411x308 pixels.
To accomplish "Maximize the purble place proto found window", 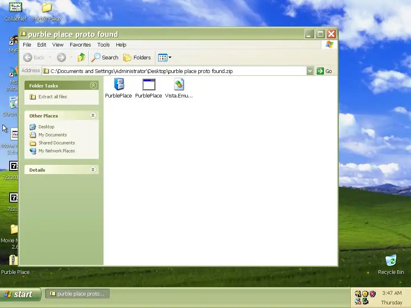I will click(320, 34).
